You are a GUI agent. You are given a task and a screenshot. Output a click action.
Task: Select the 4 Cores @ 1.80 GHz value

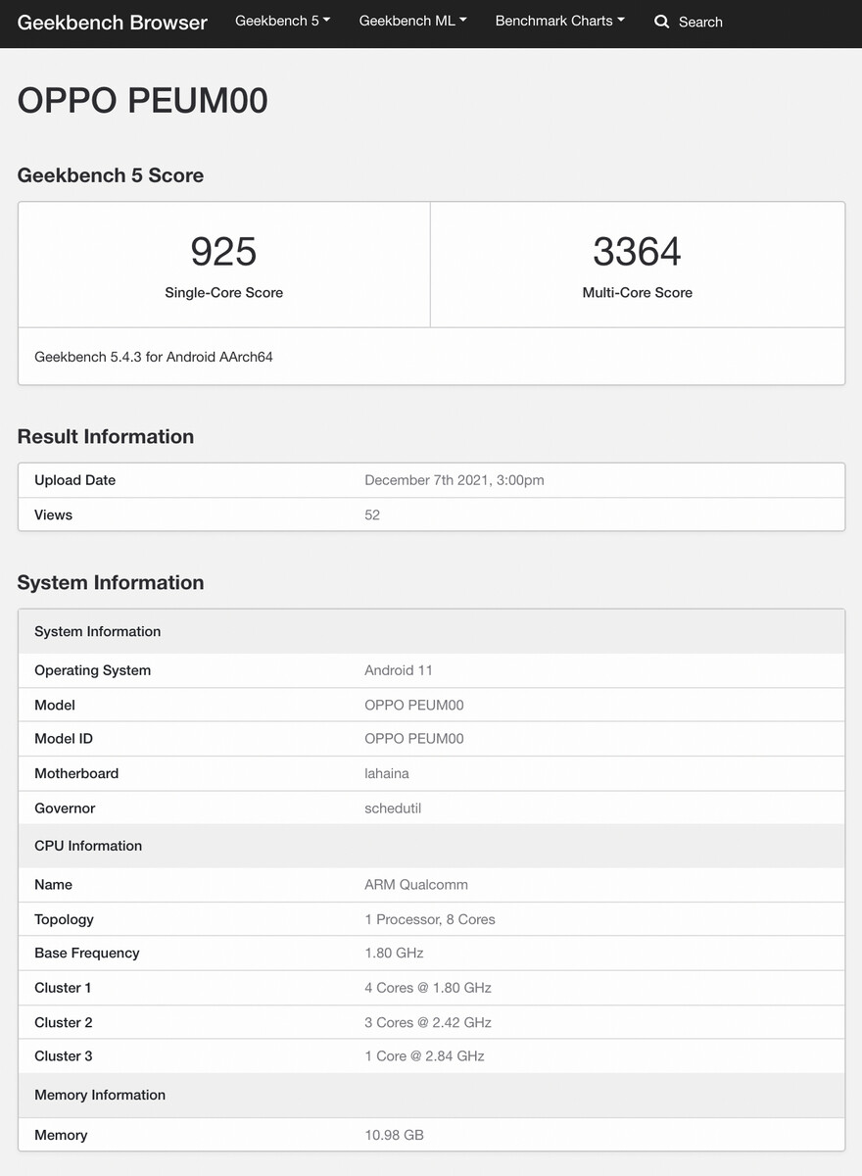pyautogui.click(x=428, y=988)
